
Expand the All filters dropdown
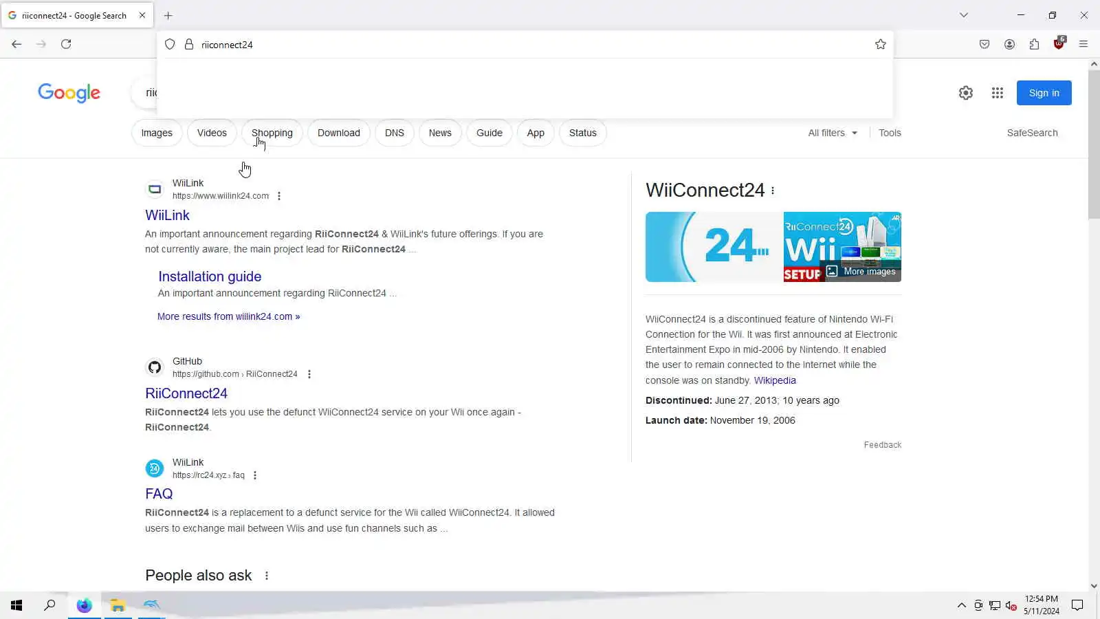(833, 133)
